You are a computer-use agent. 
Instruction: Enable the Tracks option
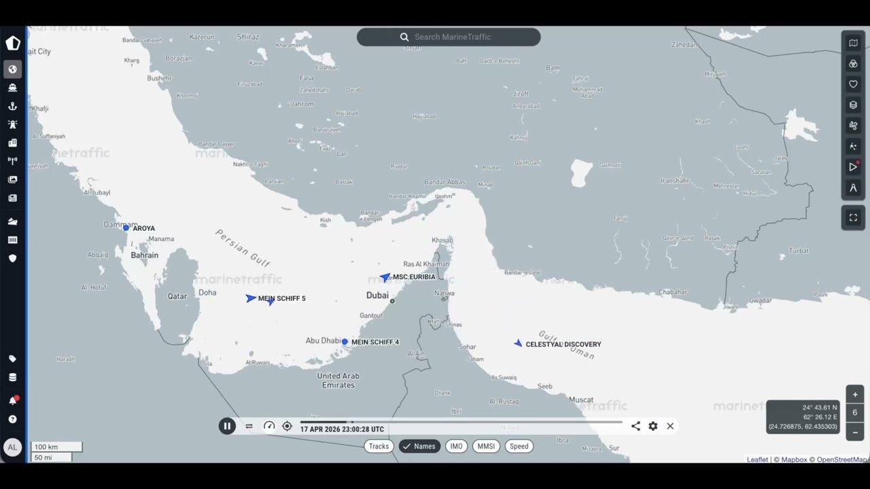(379, 446)
